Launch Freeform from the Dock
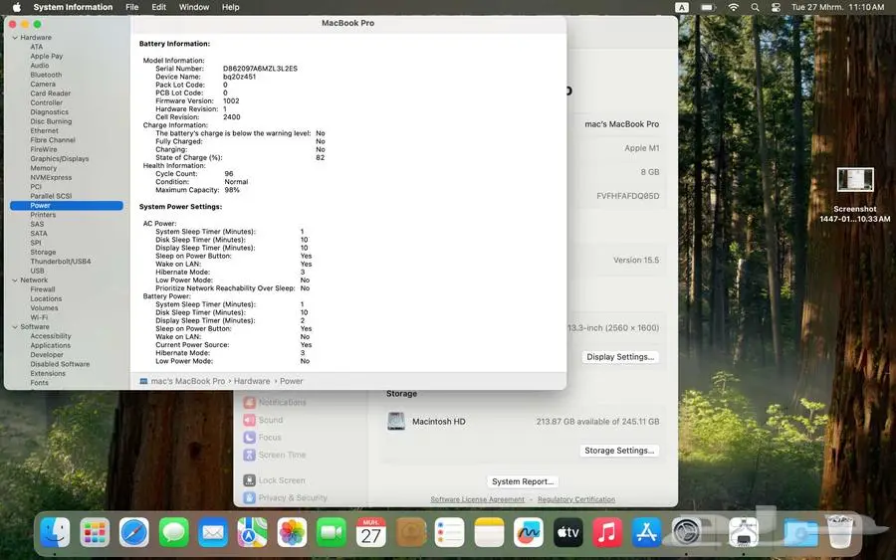This screenshot has width=896, height=560. coord(529,532)
